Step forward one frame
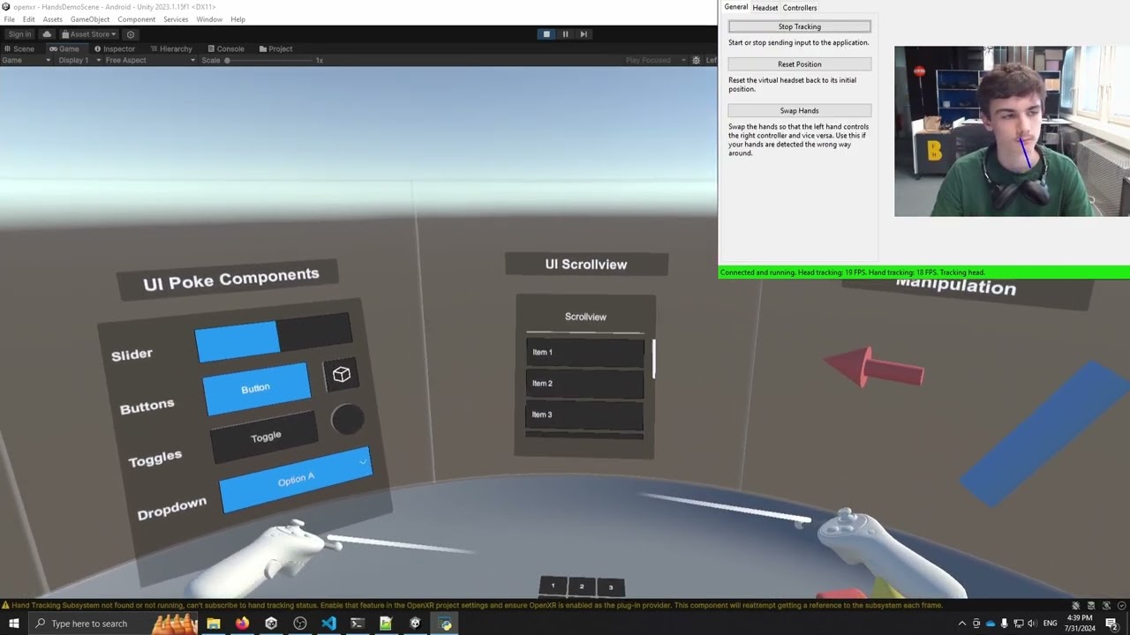 point(584,34)
